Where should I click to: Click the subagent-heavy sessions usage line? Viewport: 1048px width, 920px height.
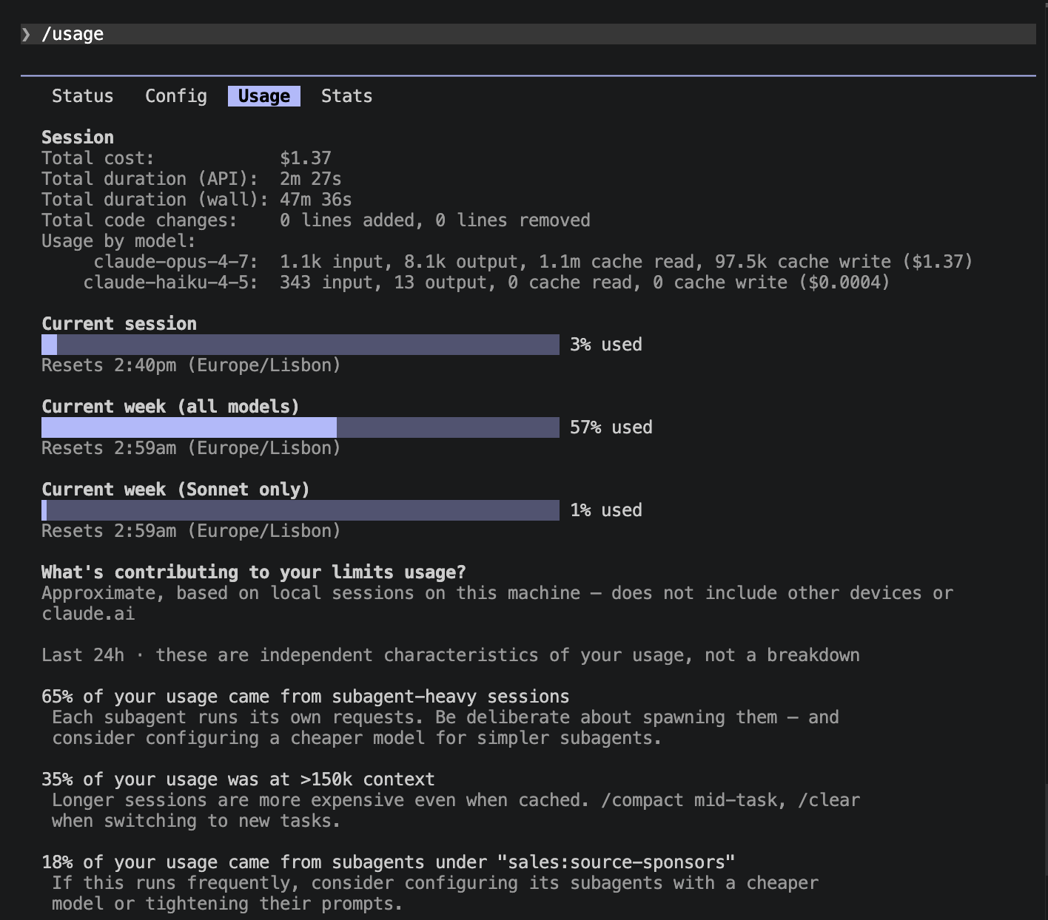[x=306, y=697]
